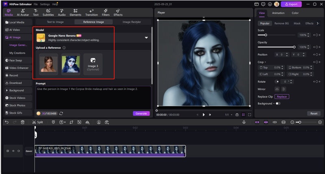The height and width of the screenshot is (174, 325).
Task: Click the undo arrow in timeline toolbar
Action: tap(7, 122)
